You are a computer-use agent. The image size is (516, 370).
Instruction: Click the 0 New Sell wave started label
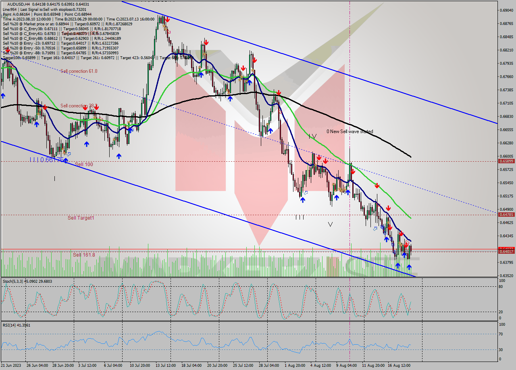[x=350, y=132]
